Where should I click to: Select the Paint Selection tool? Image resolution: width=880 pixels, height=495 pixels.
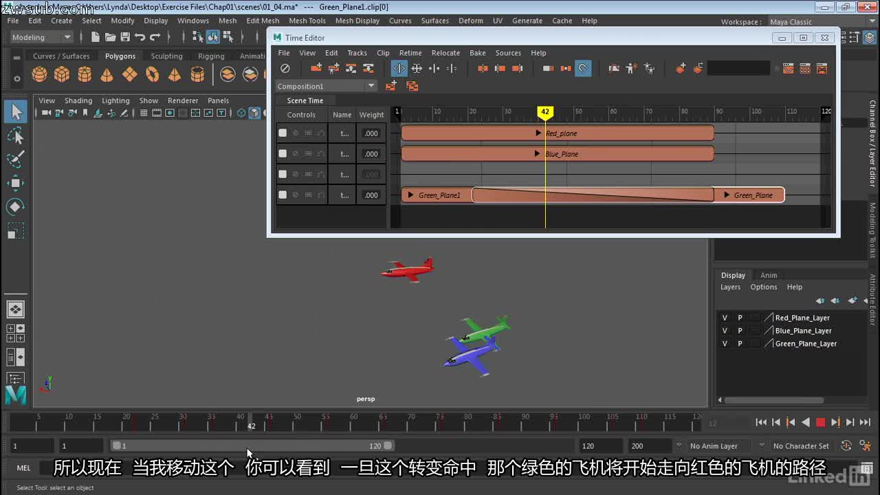tap(16, 159)
